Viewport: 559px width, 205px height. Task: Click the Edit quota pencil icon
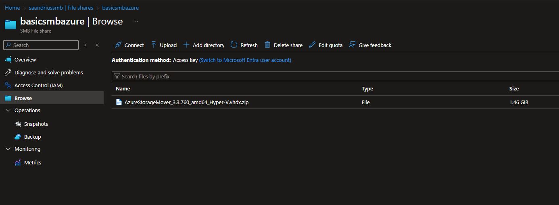[312, 45]
